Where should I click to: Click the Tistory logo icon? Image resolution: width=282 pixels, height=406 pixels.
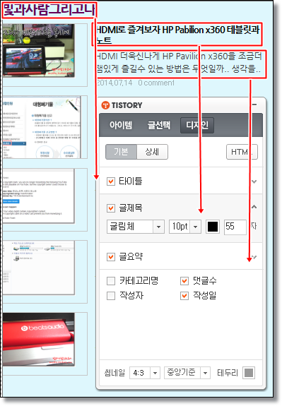pos(105,105)
